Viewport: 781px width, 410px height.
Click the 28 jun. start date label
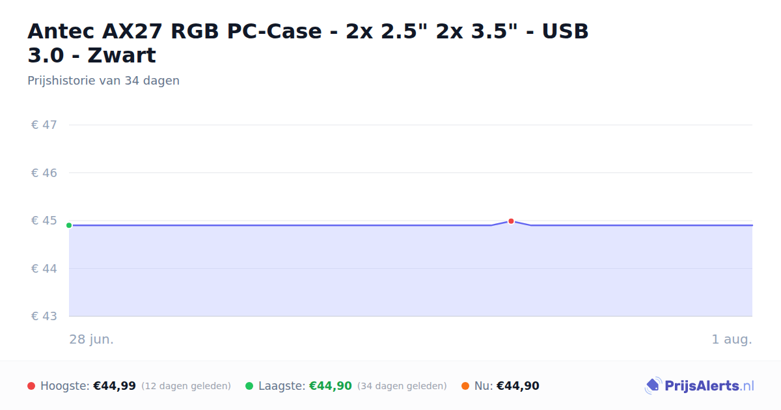pyautogui.click(x=92, y=339)
